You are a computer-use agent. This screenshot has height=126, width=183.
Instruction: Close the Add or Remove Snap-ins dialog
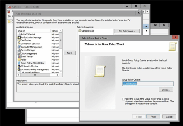tap(139, 13)
